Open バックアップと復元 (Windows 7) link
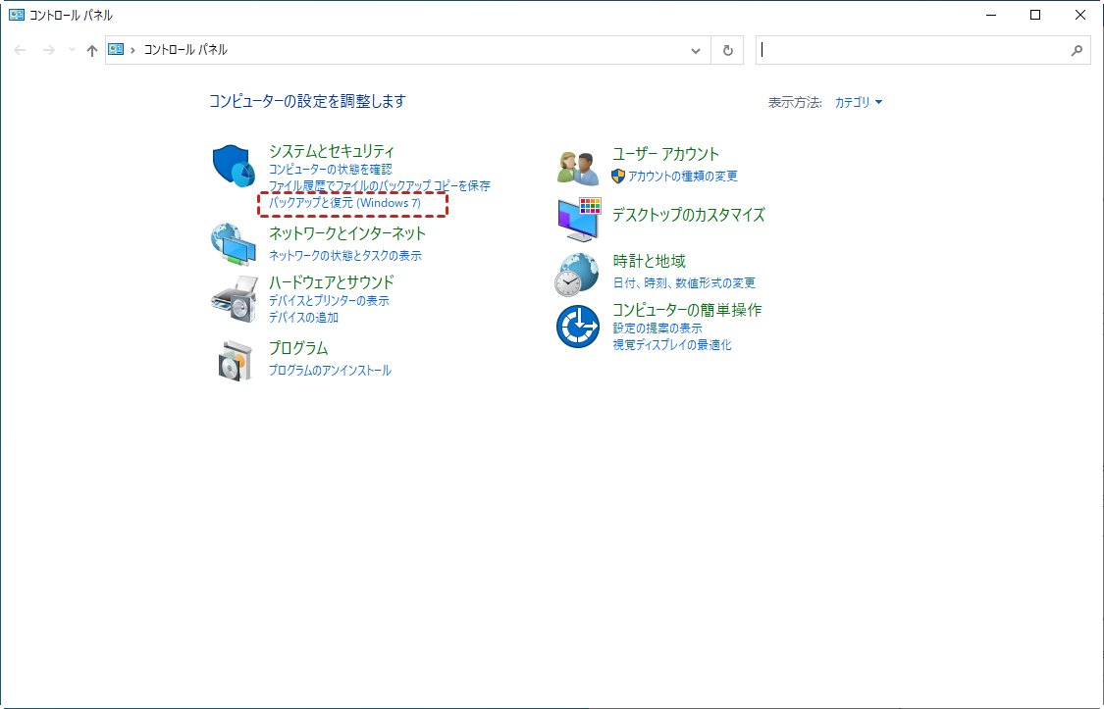The image size is (1104, 709). [345, 203]
